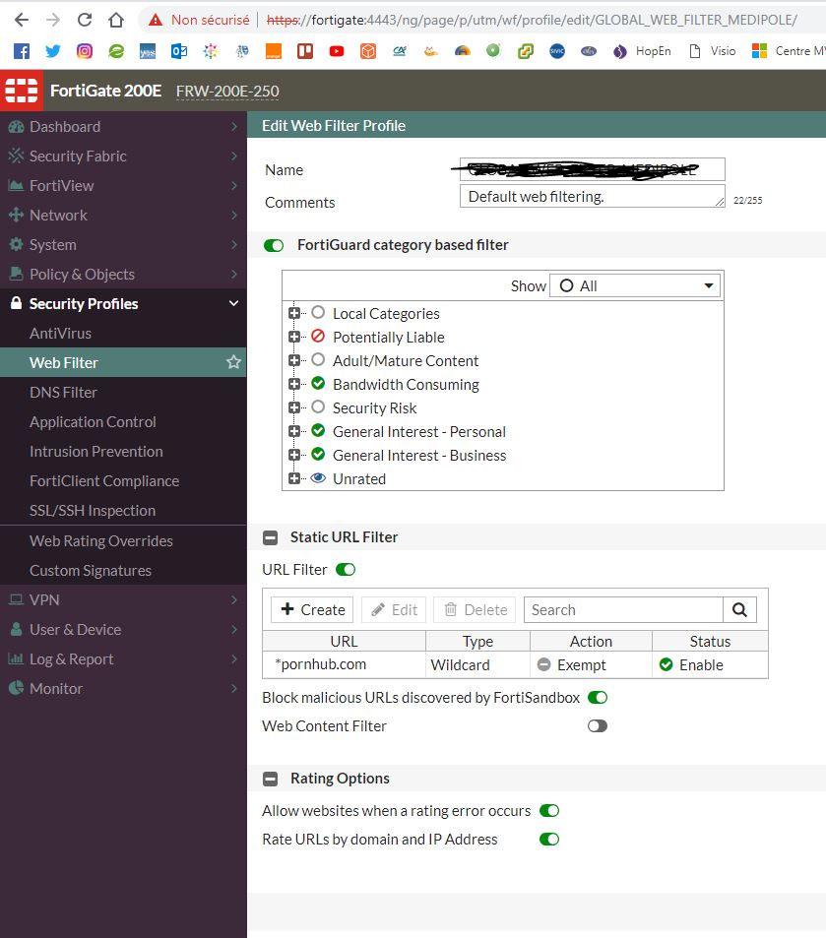Screen dimensions: 826x938
Task: Click Enable status icon for pornhub.com row
Action: point(666,664)
